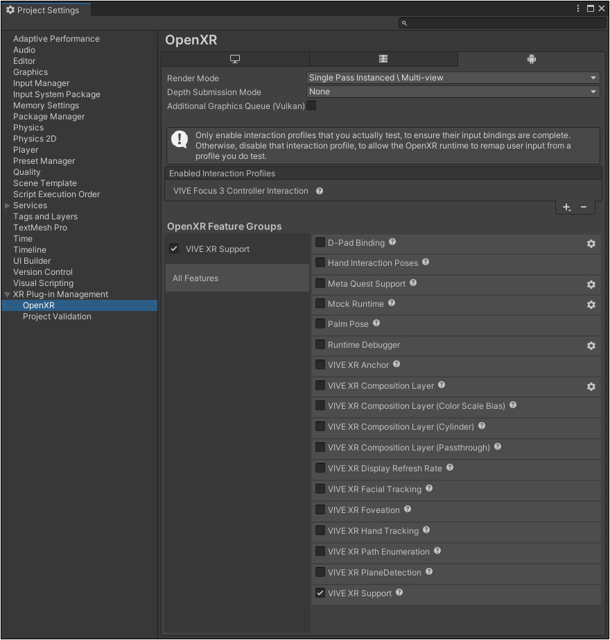
Task: Open Player settings
Action: pyautogui.click(x=26, y=150)
